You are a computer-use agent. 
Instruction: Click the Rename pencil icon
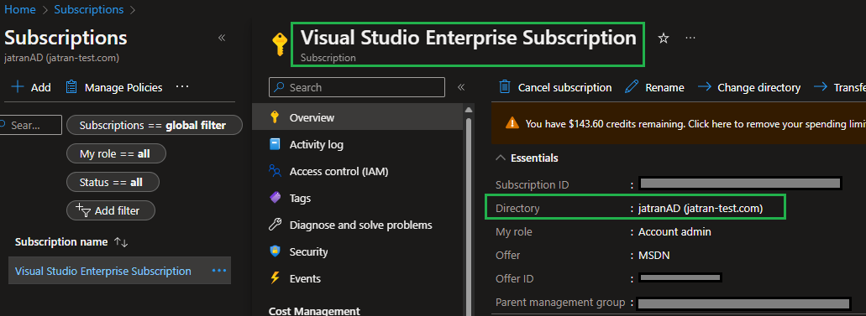(x=632, y=87)
